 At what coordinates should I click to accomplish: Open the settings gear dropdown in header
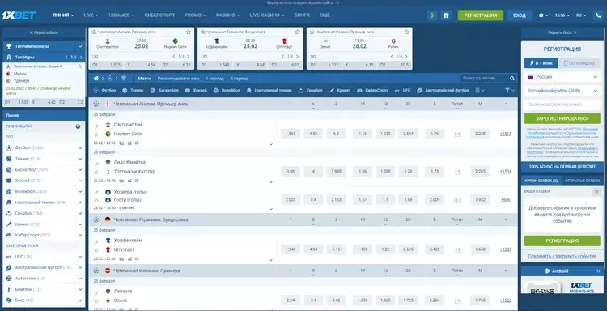coord(544,15)
